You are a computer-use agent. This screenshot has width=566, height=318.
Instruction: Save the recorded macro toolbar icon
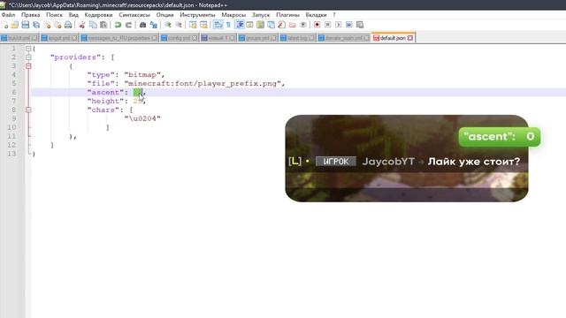pyautogui.click(x=360, y=25)
